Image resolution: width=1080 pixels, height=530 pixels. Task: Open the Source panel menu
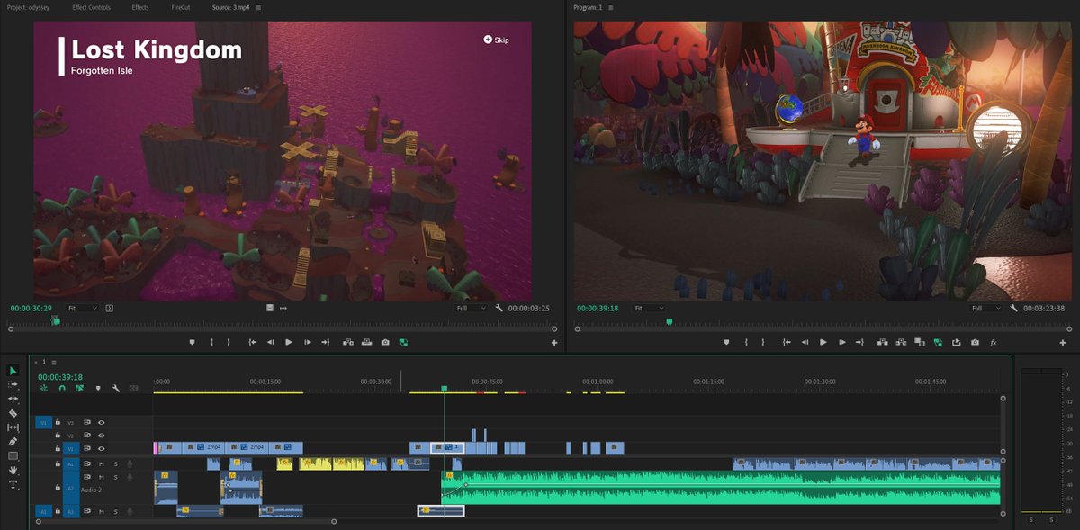click(x=259, y=7)
